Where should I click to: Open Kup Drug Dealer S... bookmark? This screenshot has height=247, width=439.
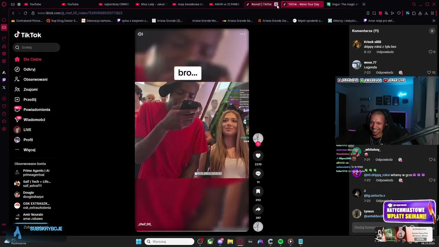(x=62, y=21)
